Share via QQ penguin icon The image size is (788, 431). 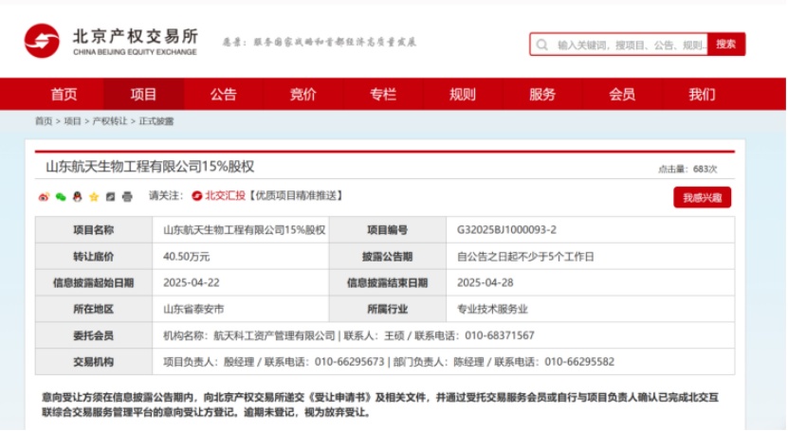[x=78, y=197]
